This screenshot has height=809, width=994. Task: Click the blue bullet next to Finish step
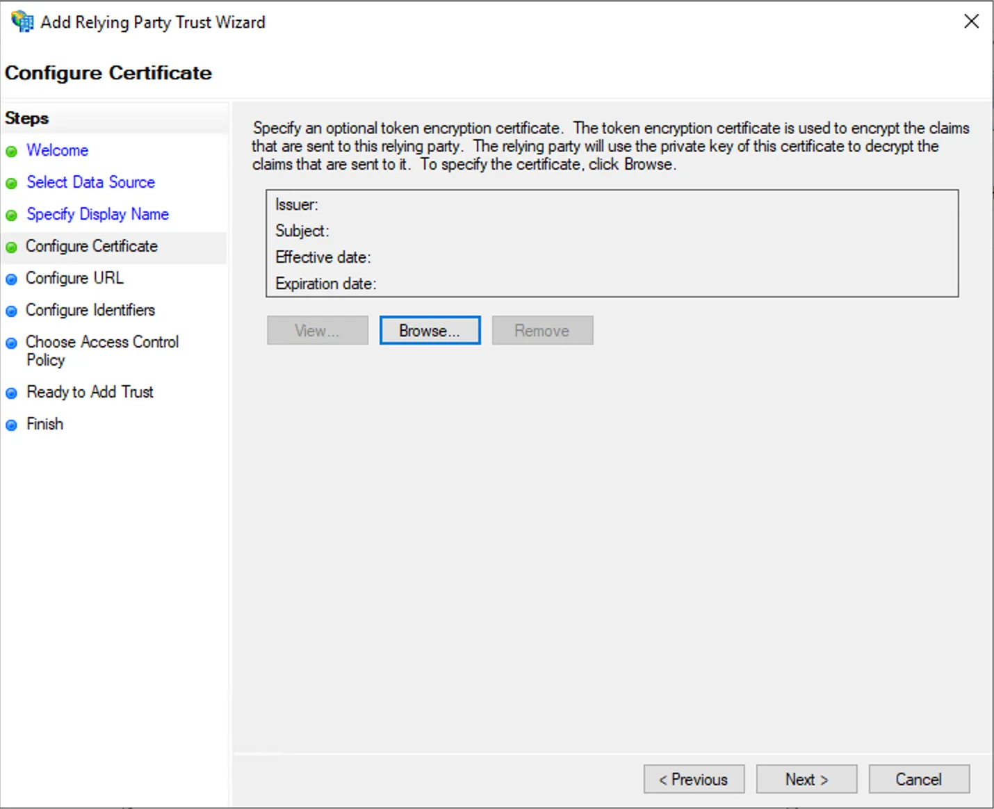click(x=12, y=424)
